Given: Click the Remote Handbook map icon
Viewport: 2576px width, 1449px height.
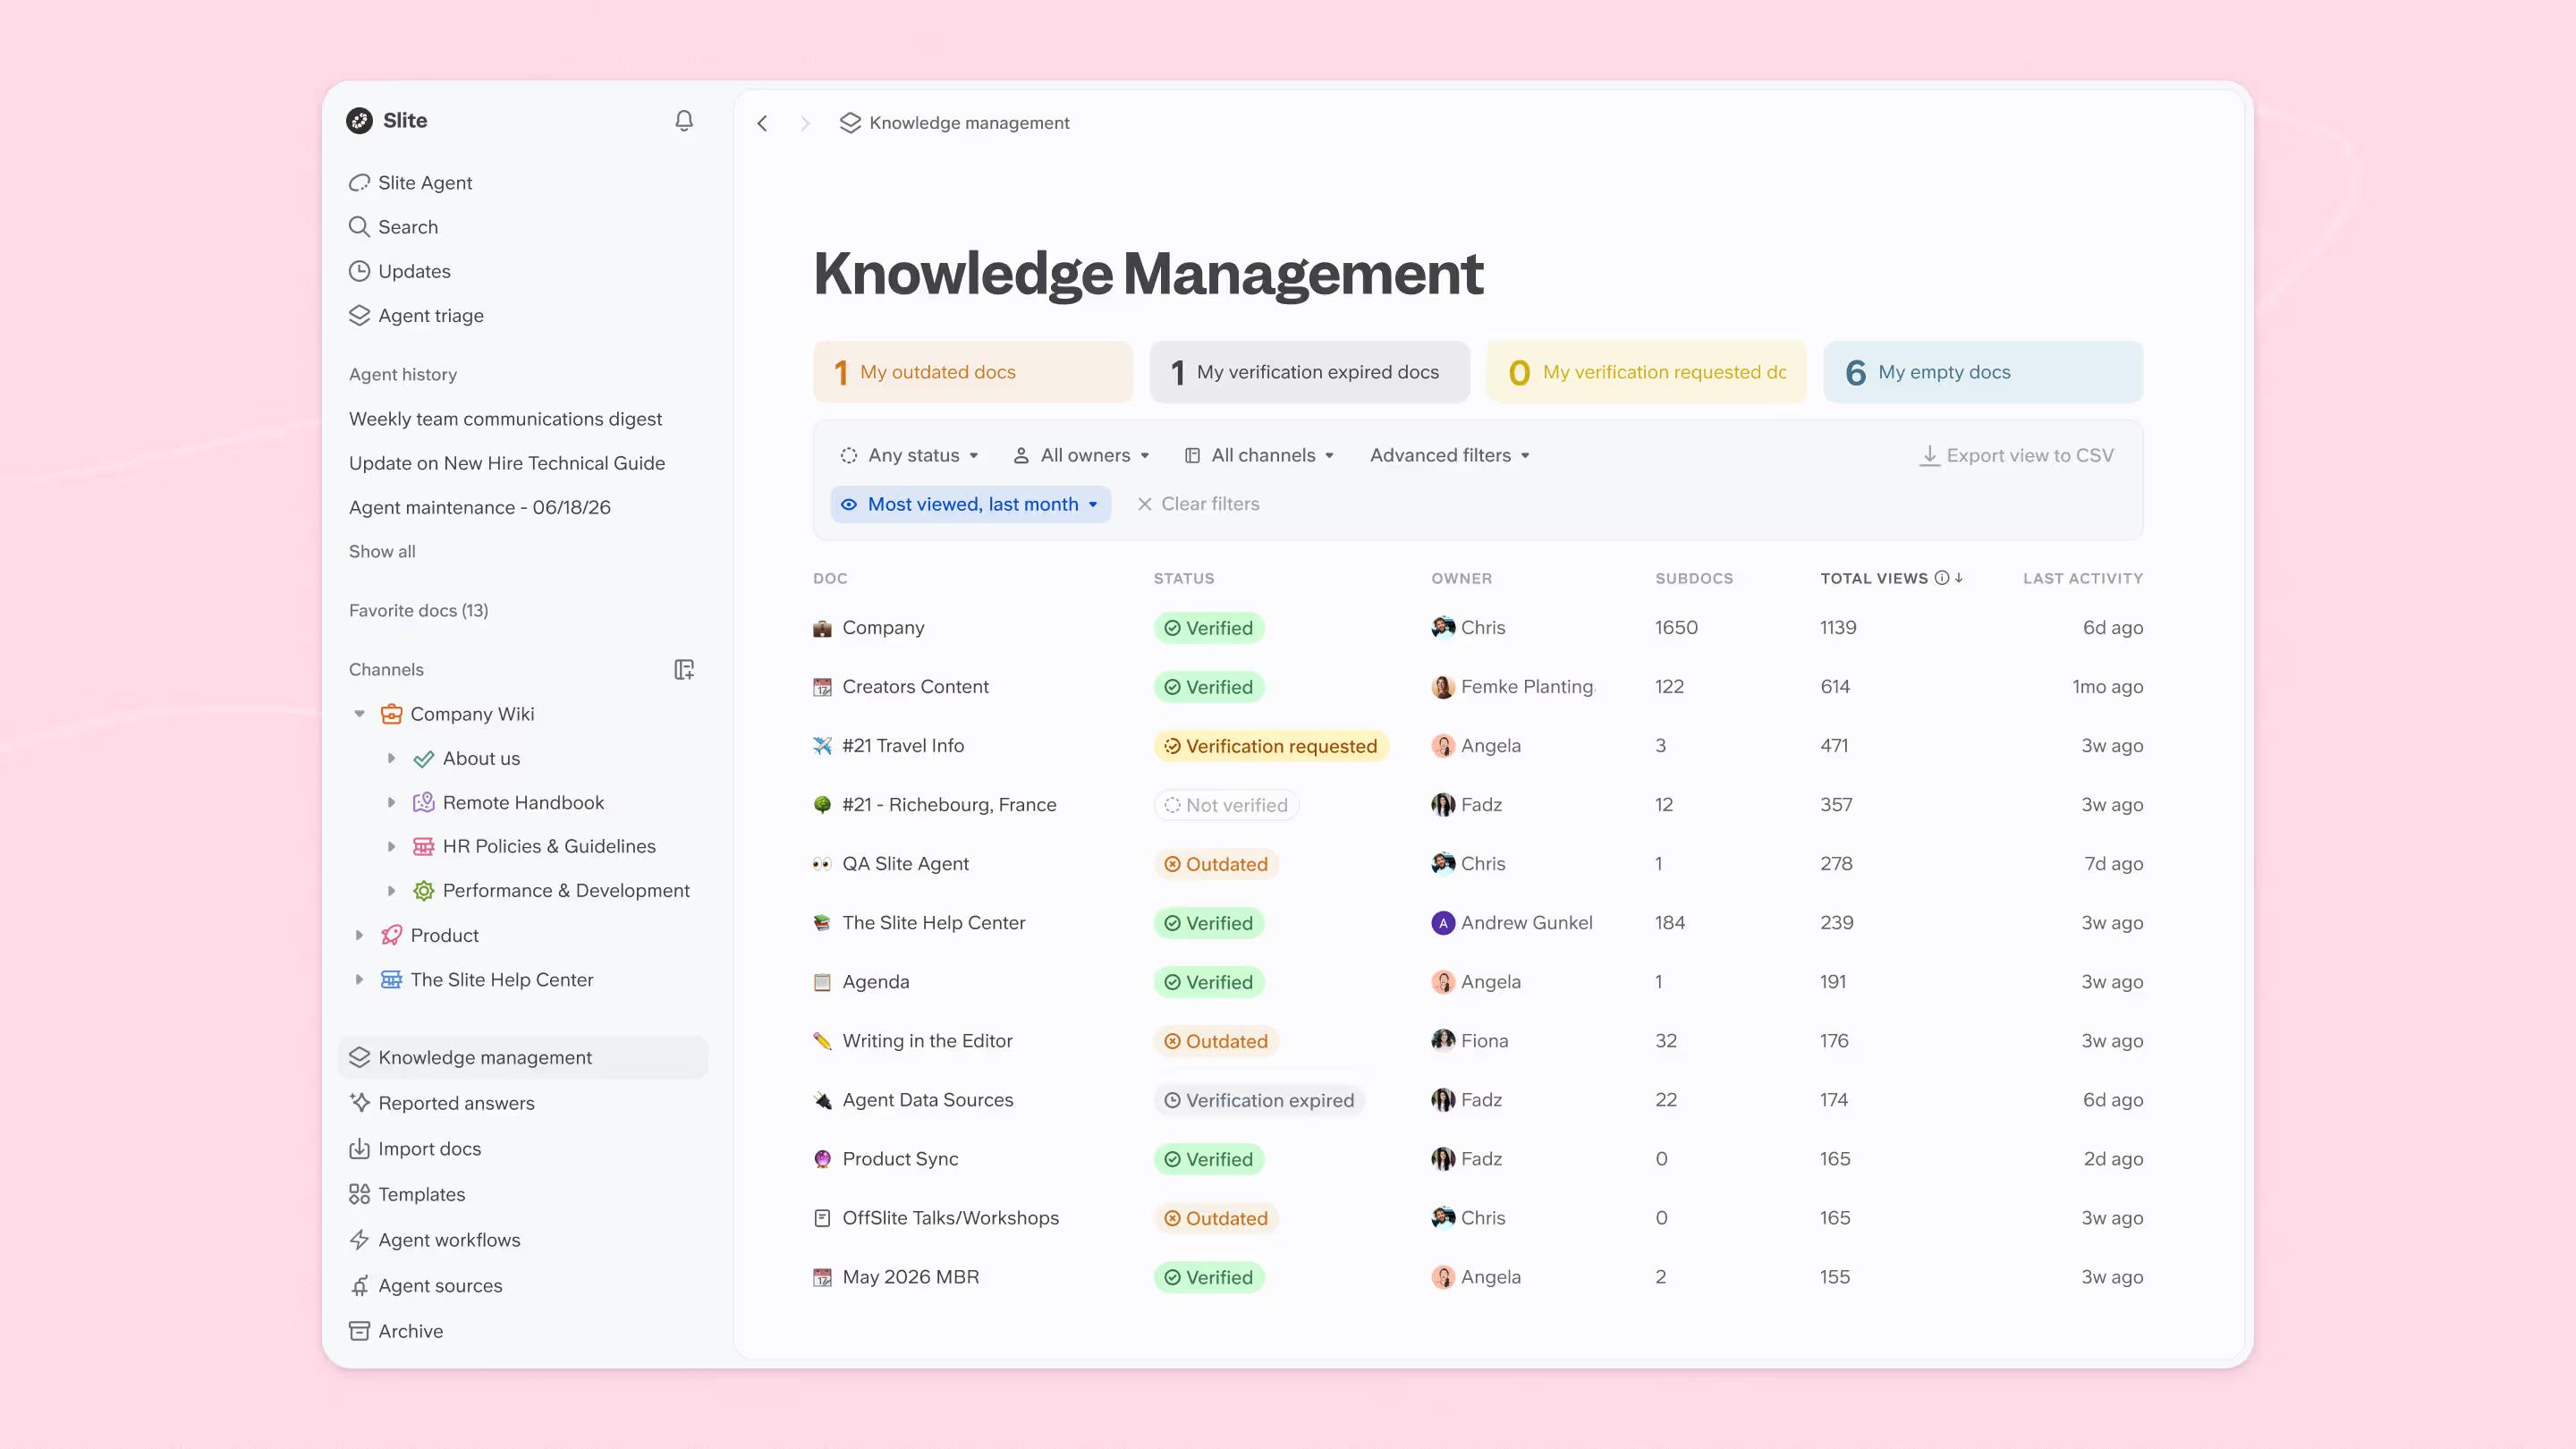Looking at the screenshot, I should pos(424,802).
